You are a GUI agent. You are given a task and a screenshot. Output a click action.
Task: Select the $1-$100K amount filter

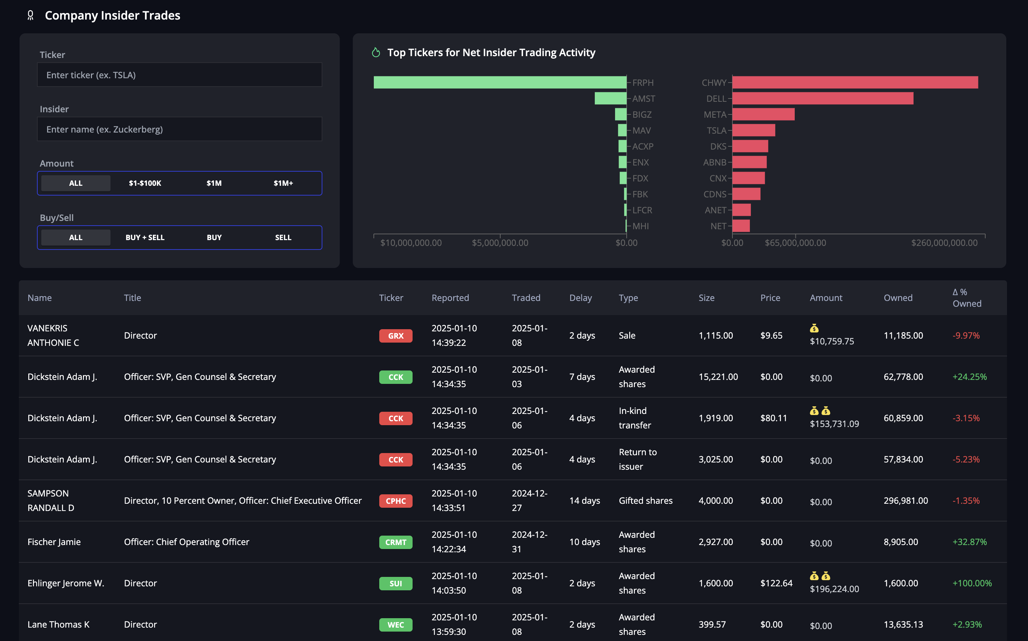point(145,183)
